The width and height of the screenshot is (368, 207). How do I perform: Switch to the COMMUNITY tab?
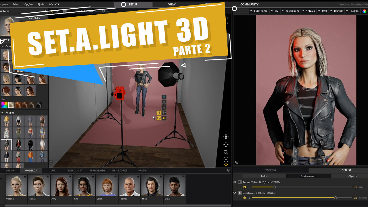pyautogui.click(x=249, y=4)
